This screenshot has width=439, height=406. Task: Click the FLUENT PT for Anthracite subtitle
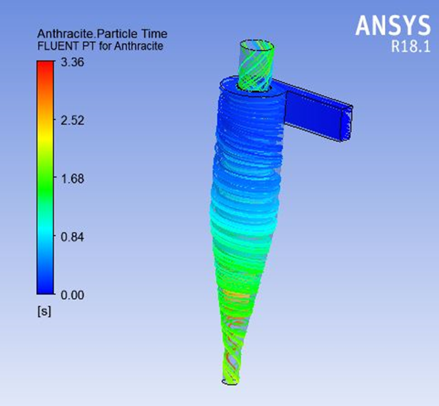coord(100,46)
